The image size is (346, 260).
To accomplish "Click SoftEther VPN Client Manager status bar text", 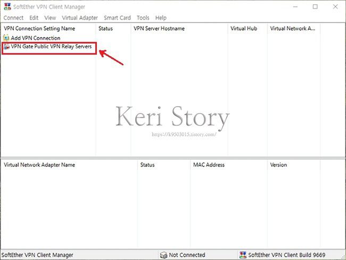I will [x=37, y=255].
